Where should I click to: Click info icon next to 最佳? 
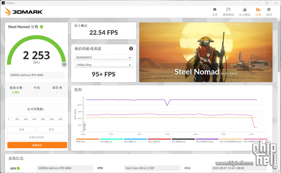pyautogui.click(x=61, y=88)
